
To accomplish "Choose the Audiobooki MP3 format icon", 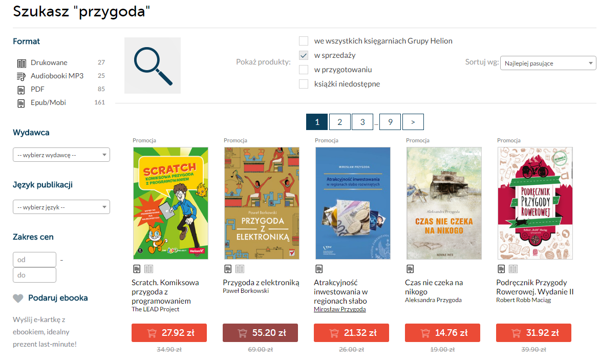I will (x=21, y=76).
